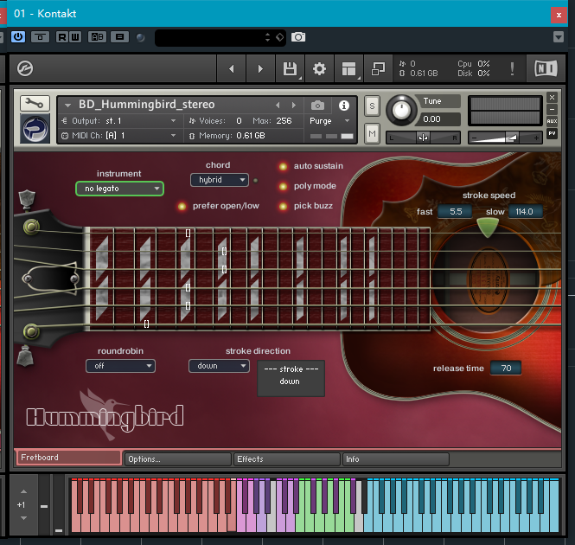The height and width of the screenshot is (545, 575).
Task: Open the workspace layout panel menu
Action: 349,68
